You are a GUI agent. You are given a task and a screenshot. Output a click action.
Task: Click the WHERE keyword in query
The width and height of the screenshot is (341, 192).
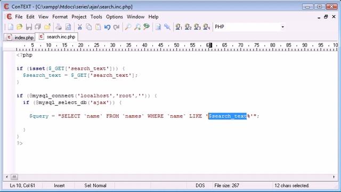156,116
